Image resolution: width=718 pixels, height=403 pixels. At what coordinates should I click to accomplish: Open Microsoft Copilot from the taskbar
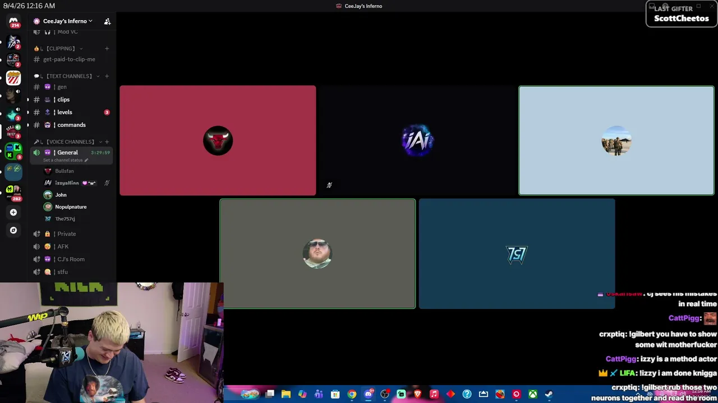coord(302,395)
